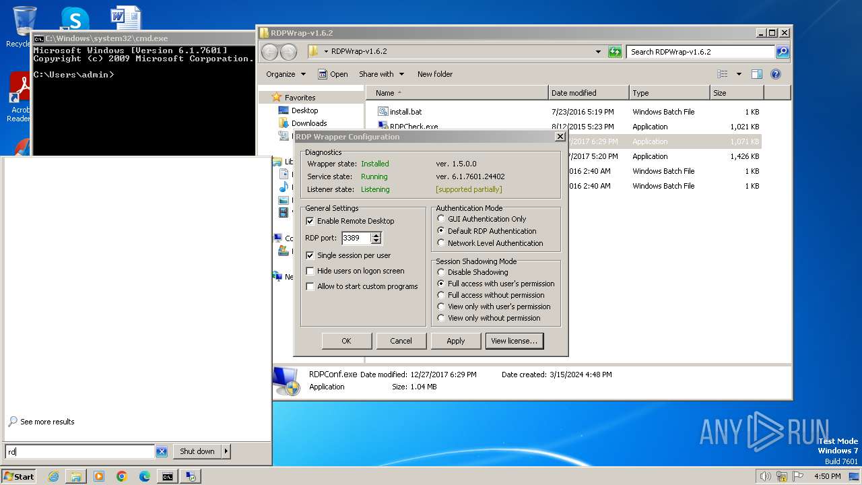Increase RDP port with up arrow
The width and height of the screenshot is (862, 485).
click(376, 235)
